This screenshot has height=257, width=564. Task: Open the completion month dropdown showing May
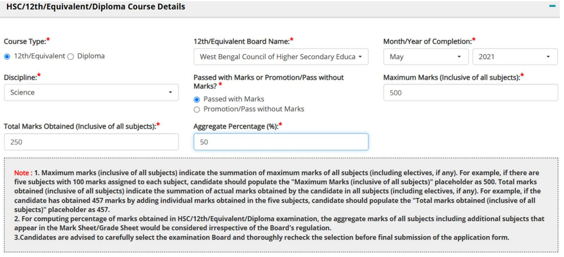426,57
